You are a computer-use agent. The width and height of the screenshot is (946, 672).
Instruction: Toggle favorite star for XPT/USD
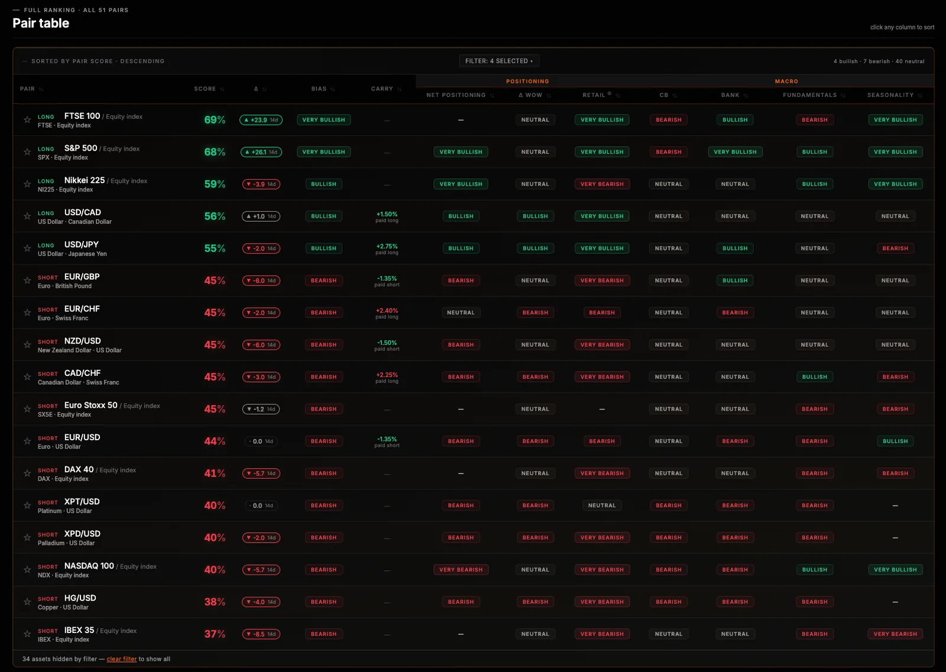coord(27,505)
